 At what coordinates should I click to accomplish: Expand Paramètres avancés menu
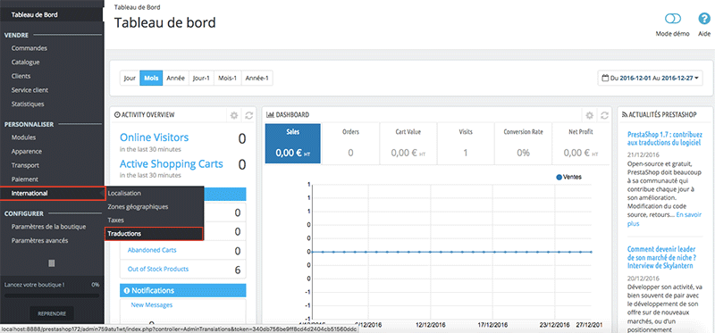click(x=39, y=240)
